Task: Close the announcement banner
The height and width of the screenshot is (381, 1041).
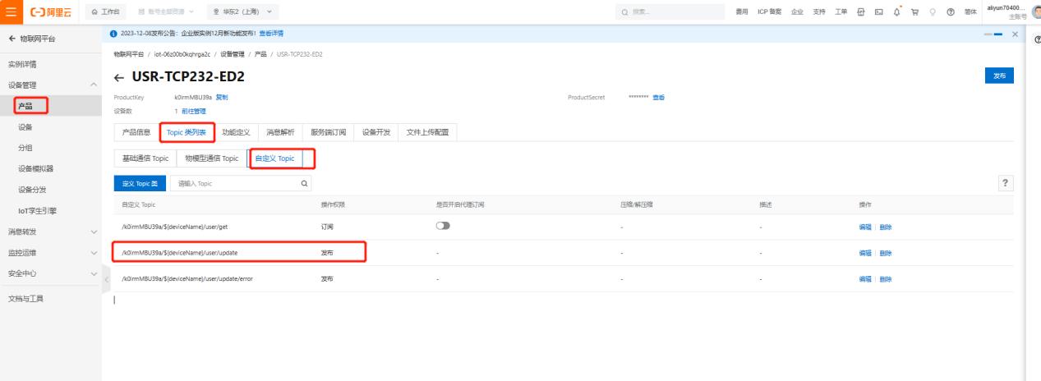Action: click(1015, 34)
